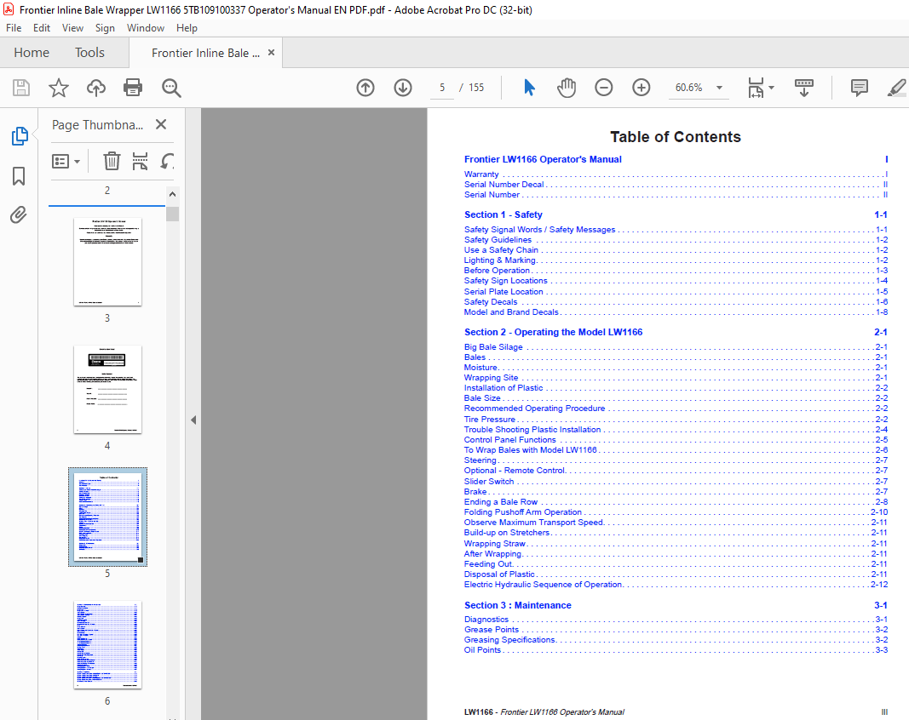Open the Edit menu

click(41, 28)
